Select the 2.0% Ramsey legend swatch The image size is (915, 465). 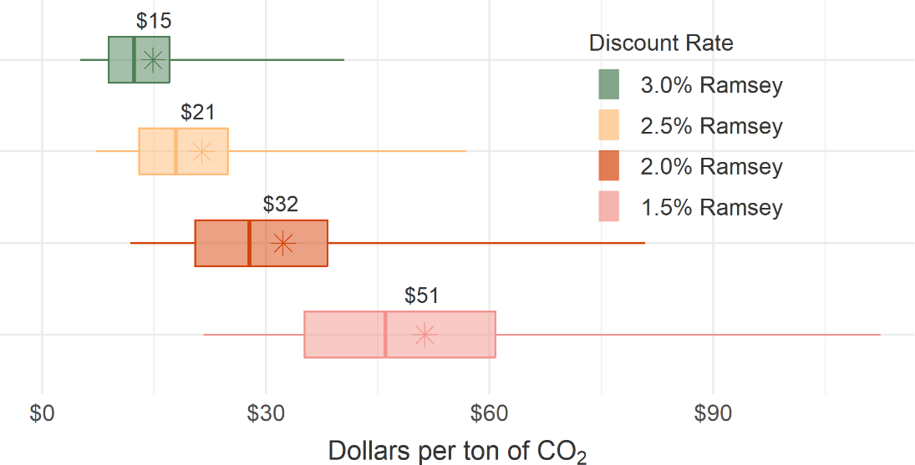tap(609, 166)
